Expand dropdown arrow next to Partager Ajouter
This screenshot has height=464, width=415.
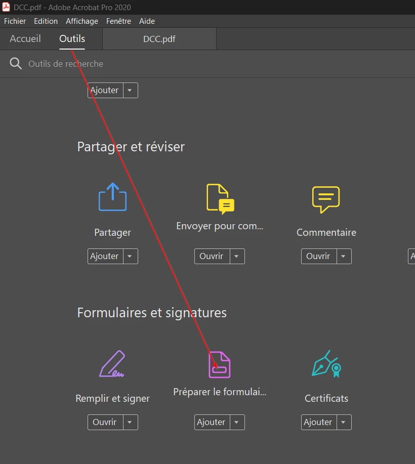click(130, 256)
